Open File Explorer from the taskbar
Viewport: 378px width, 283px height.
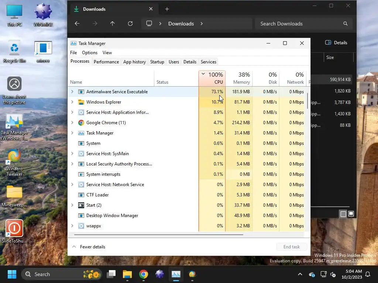tap(127, 274)
